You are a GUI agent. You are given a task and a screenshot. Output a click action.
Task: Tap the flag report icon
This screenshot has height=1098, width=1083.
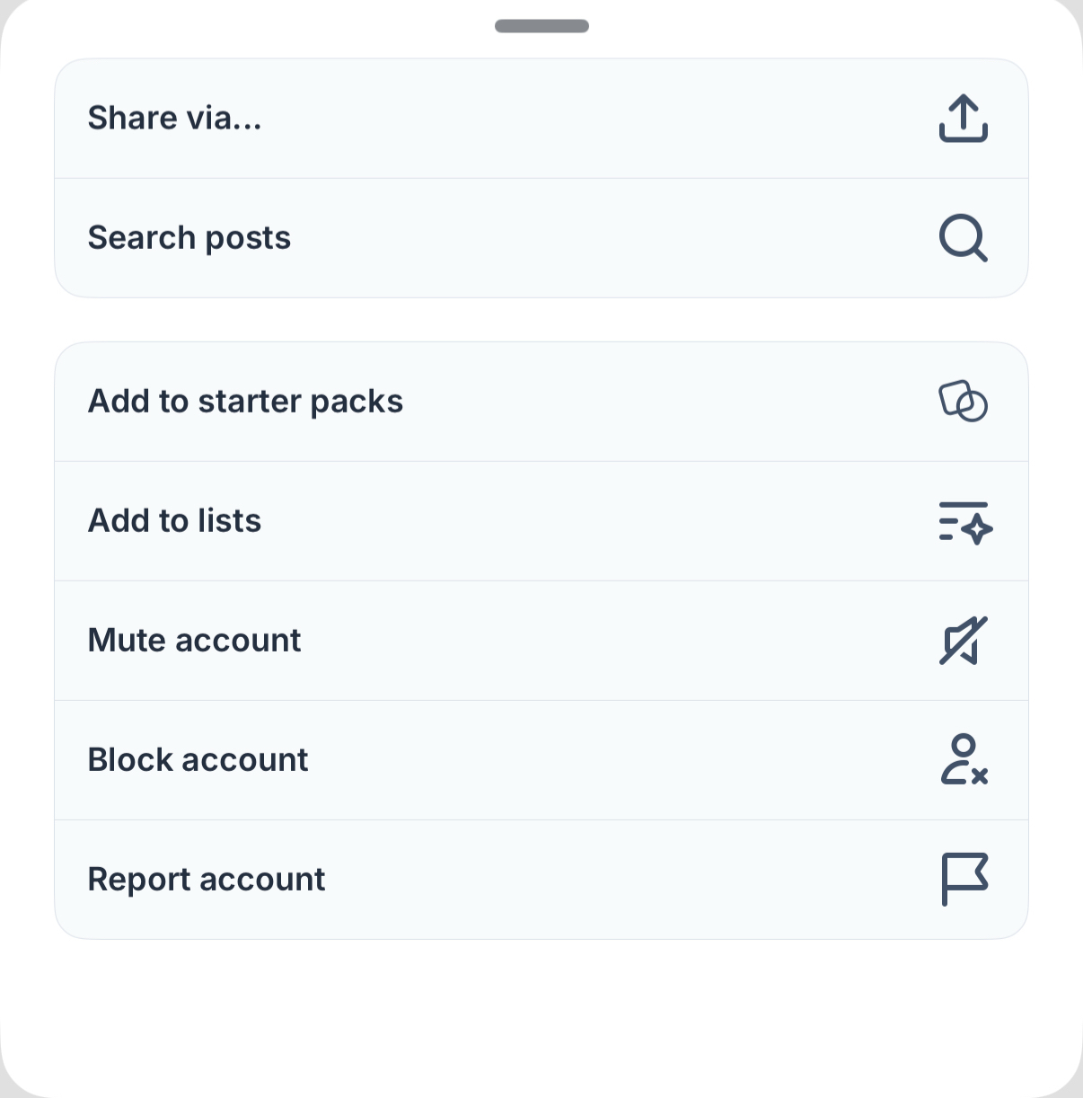click(964, 879)
